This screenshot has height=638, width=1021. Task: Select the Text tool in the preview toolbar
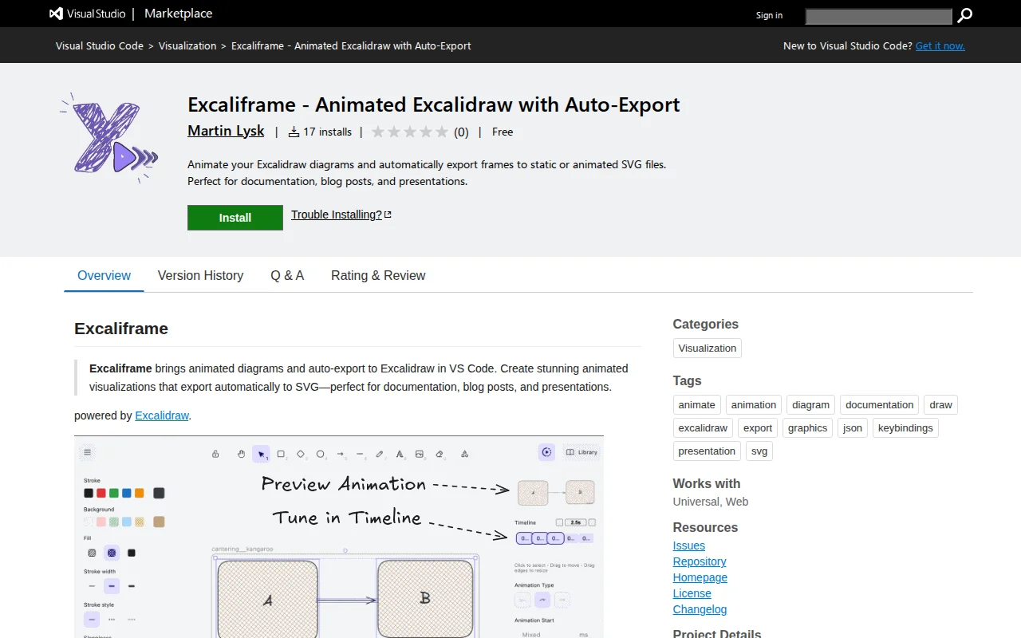[x=400, y=454]
